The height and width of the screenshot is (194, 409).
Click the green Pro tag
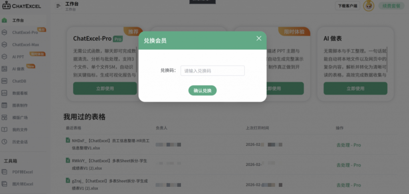pos(118,39)
